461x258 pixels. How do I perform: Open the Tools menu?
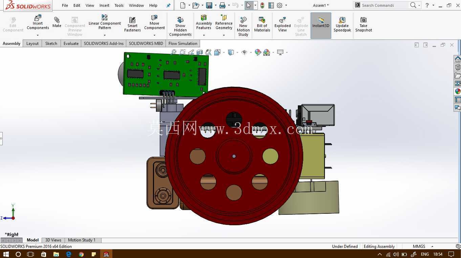pyautogui.click(x=119, y=5)
